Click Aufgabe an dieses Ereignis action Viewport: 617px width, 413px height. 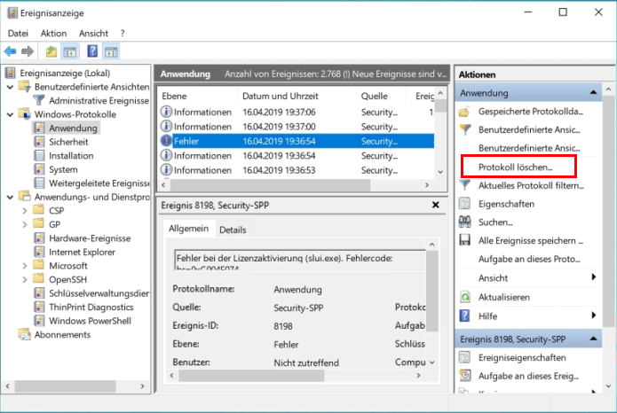coord(528,376)
